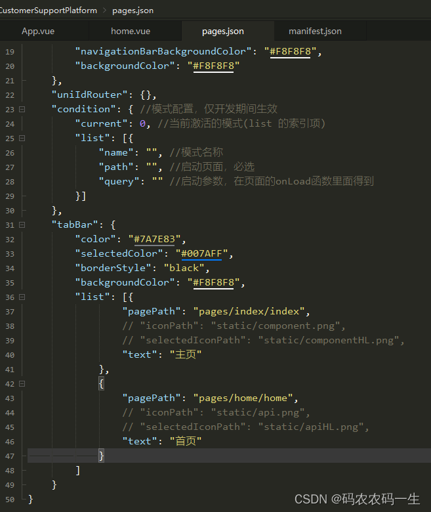The height and width of the screenshot is (512, 431).
Task: Click commented static/component.png line
Action: pos(234,326)
